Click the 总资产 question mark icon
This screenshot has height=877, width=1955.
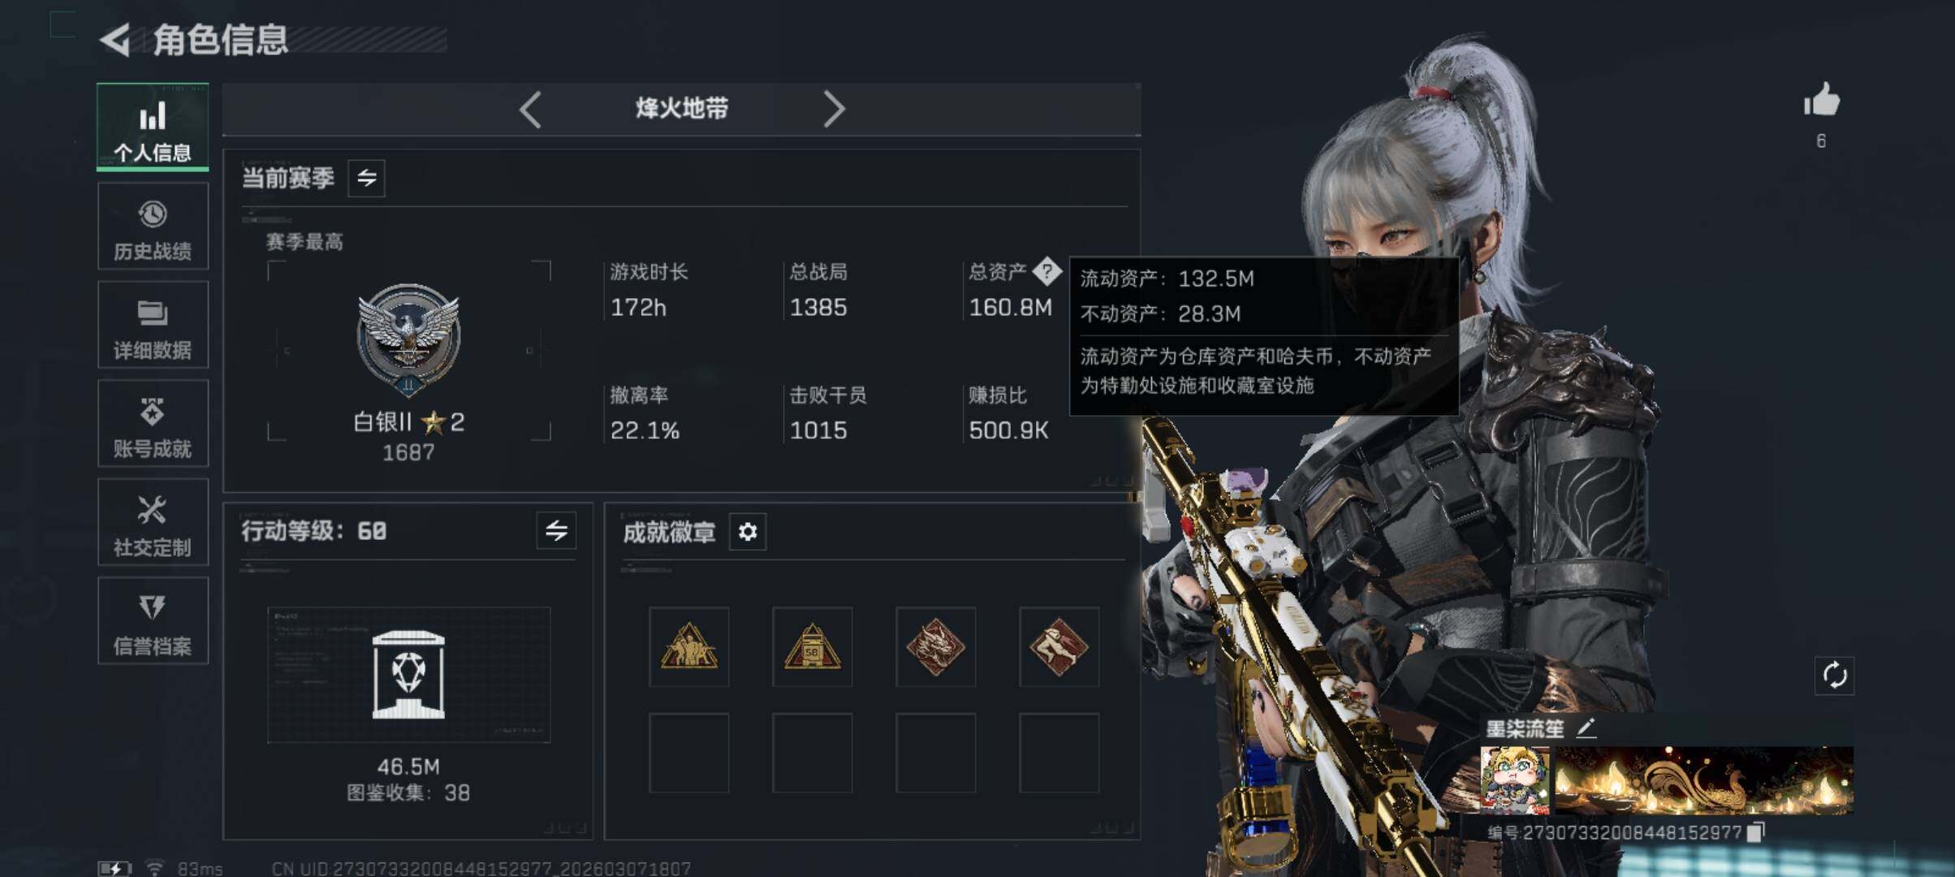click(x=1047, y=271)
